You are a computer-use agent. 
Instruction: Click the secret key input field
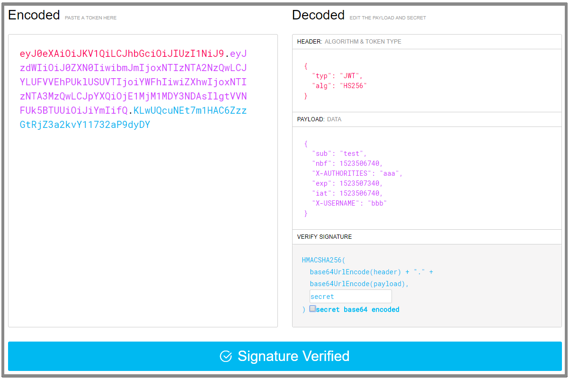pos(351,297)
